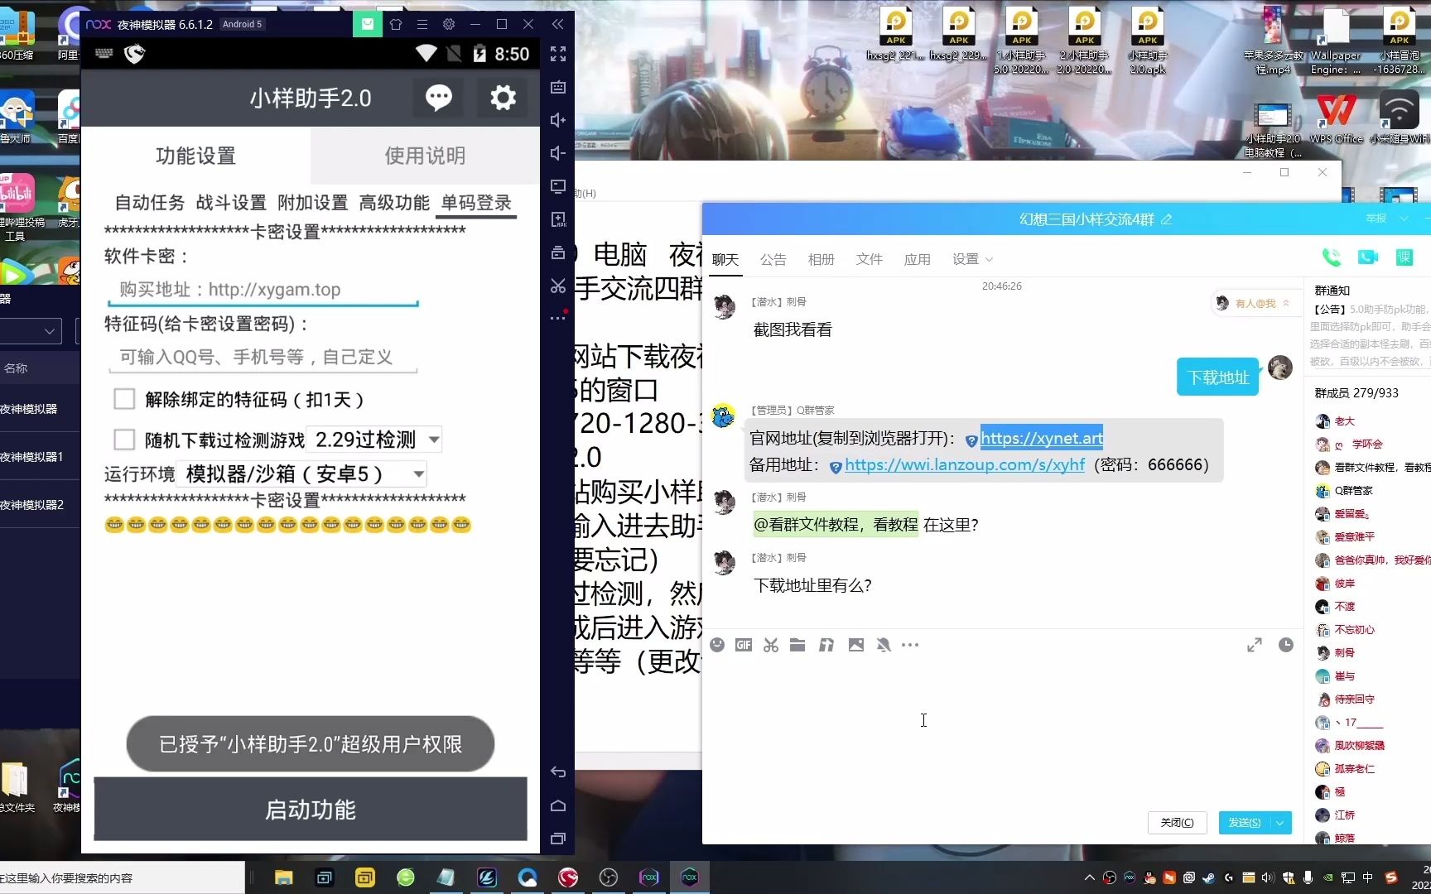1431x894 pixels.
Task: Open Nox title bar hamburger menu
Action: 422,24
